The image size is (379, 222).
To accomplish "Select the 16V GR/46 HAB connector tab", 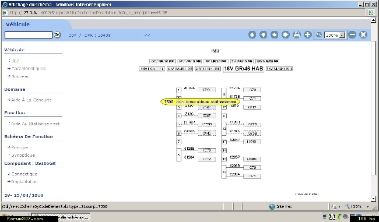I will coord(243,69).
